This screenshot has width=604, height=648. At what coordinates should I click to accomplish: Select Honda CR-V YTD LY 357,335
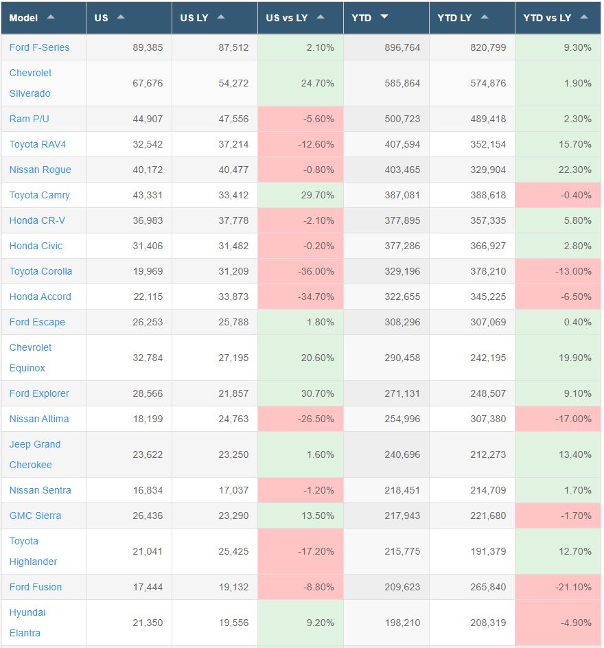point(488,220)
